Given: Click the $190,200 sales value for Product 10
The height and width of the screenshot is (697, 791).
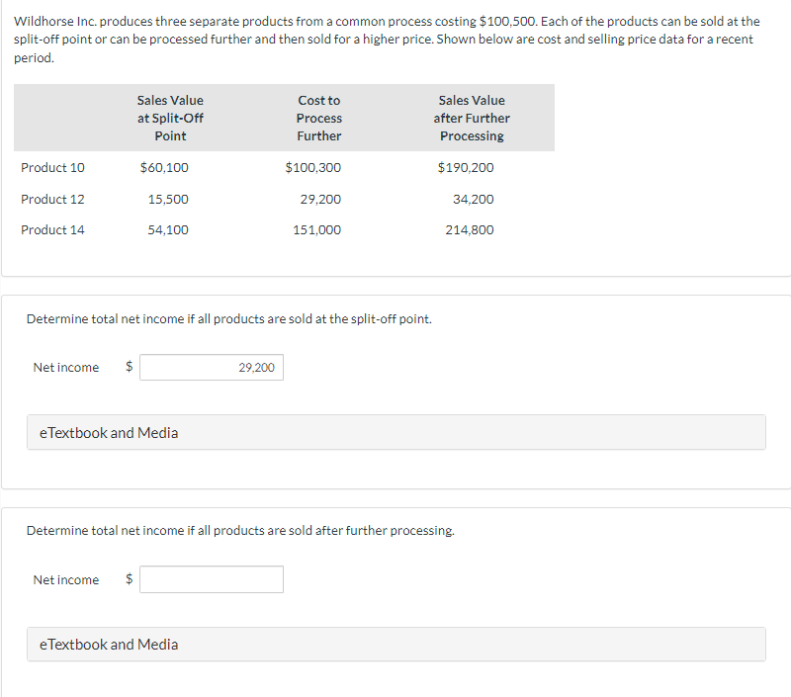Looking at the screenshot, I should (466, 167).
